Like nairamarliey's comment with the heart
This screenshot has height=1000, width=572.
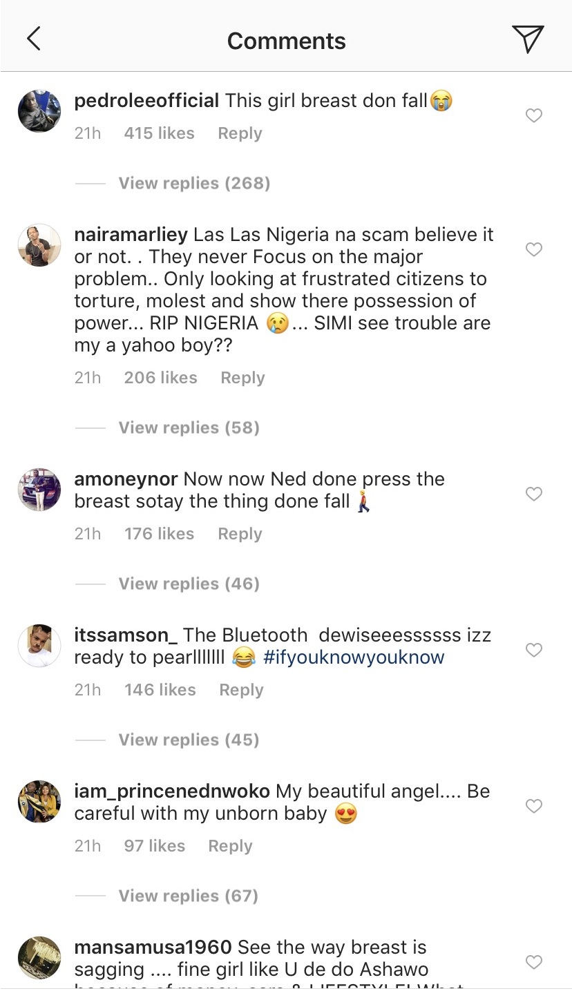[534, 249]
